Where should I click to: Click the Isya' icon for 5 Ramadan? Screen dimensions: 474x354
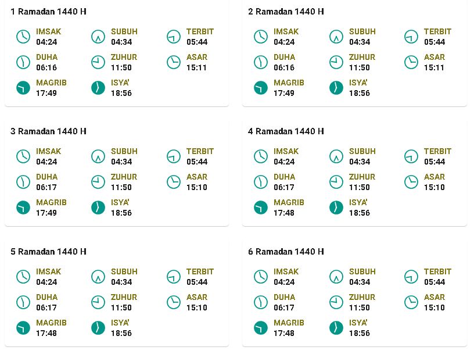coord(98,328)
